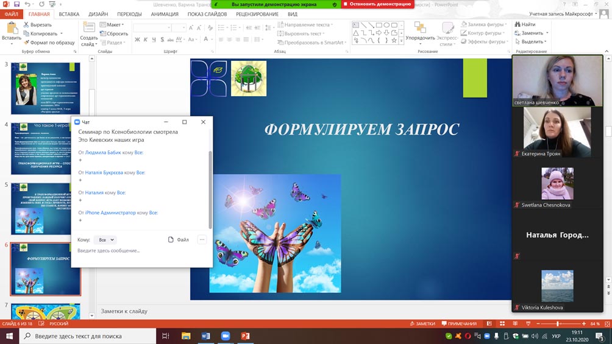
Task: Click the chat message input field
Action: [140, 251]
